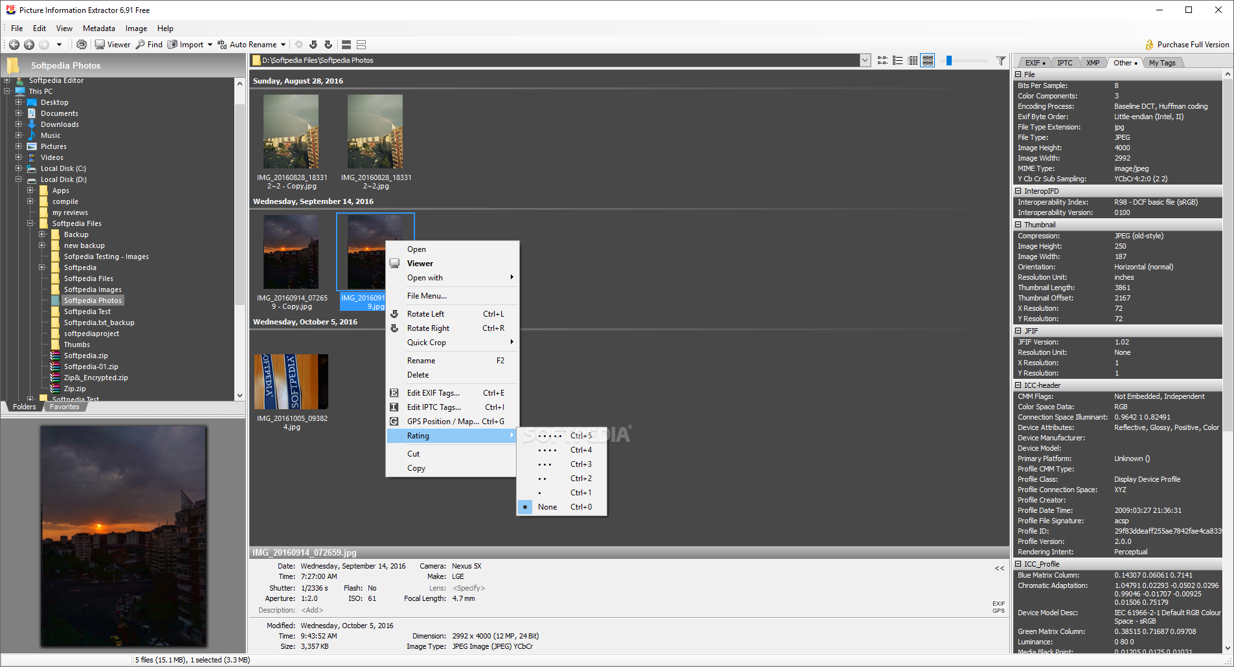This screenshot has height=667, width=1234.
Task: Switch to the My Tags tab
Action: coord(1162,63)
